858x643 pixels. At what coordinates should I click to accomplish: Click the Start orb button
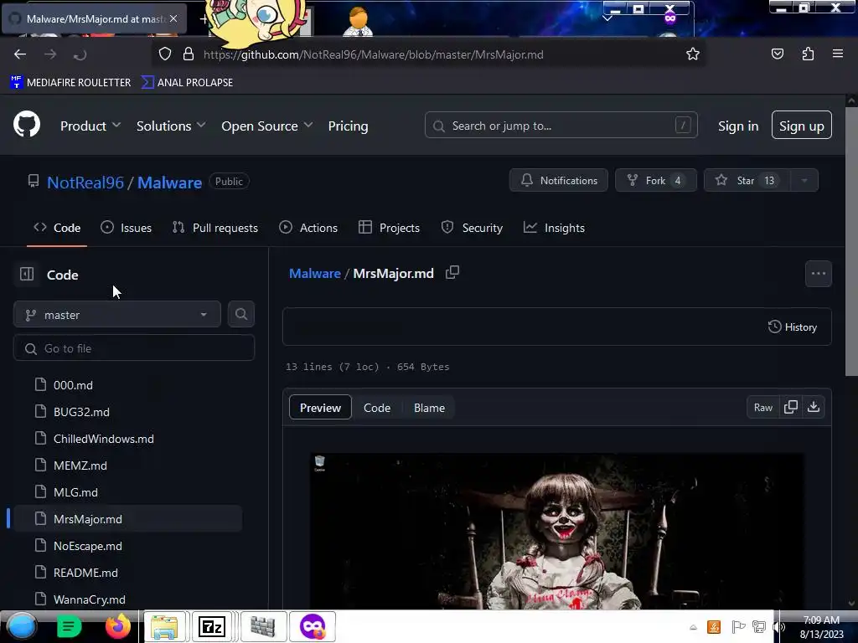click(22, 626)
